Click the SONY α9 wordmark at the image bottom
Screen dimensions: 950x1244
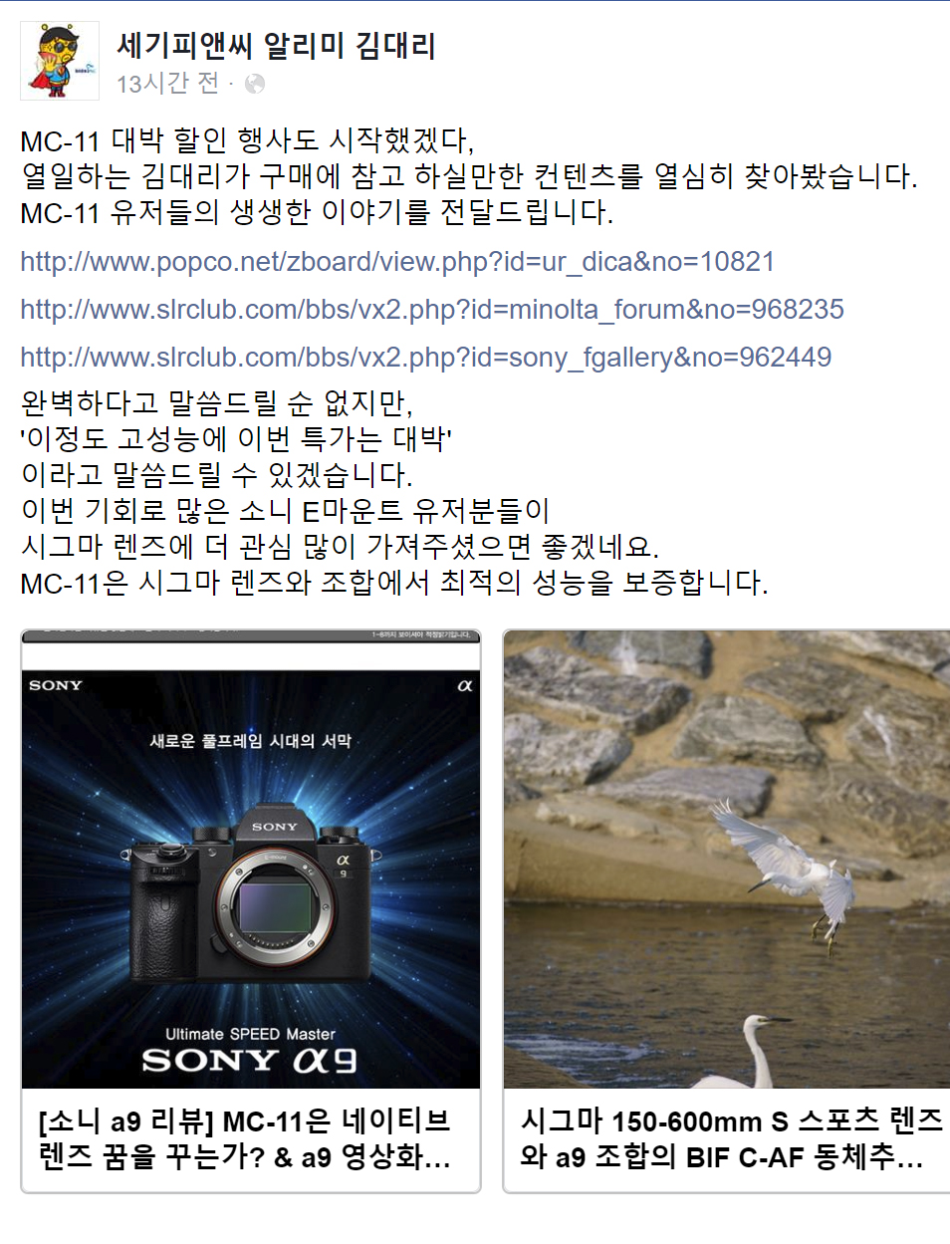(x=250, y=1061)
